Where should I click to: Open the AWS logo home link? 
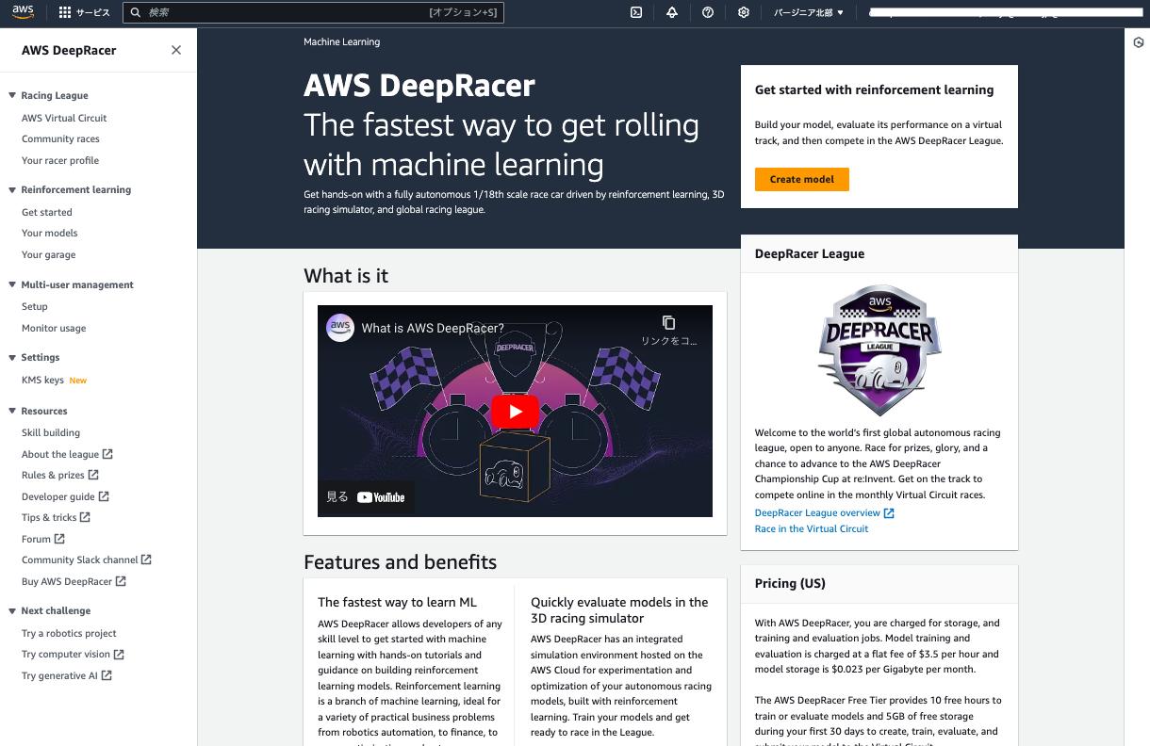click(23, 12)
